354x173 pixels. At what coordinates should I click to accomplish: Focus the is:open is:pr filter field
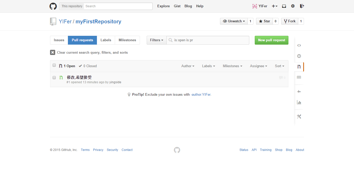(208, 40)
